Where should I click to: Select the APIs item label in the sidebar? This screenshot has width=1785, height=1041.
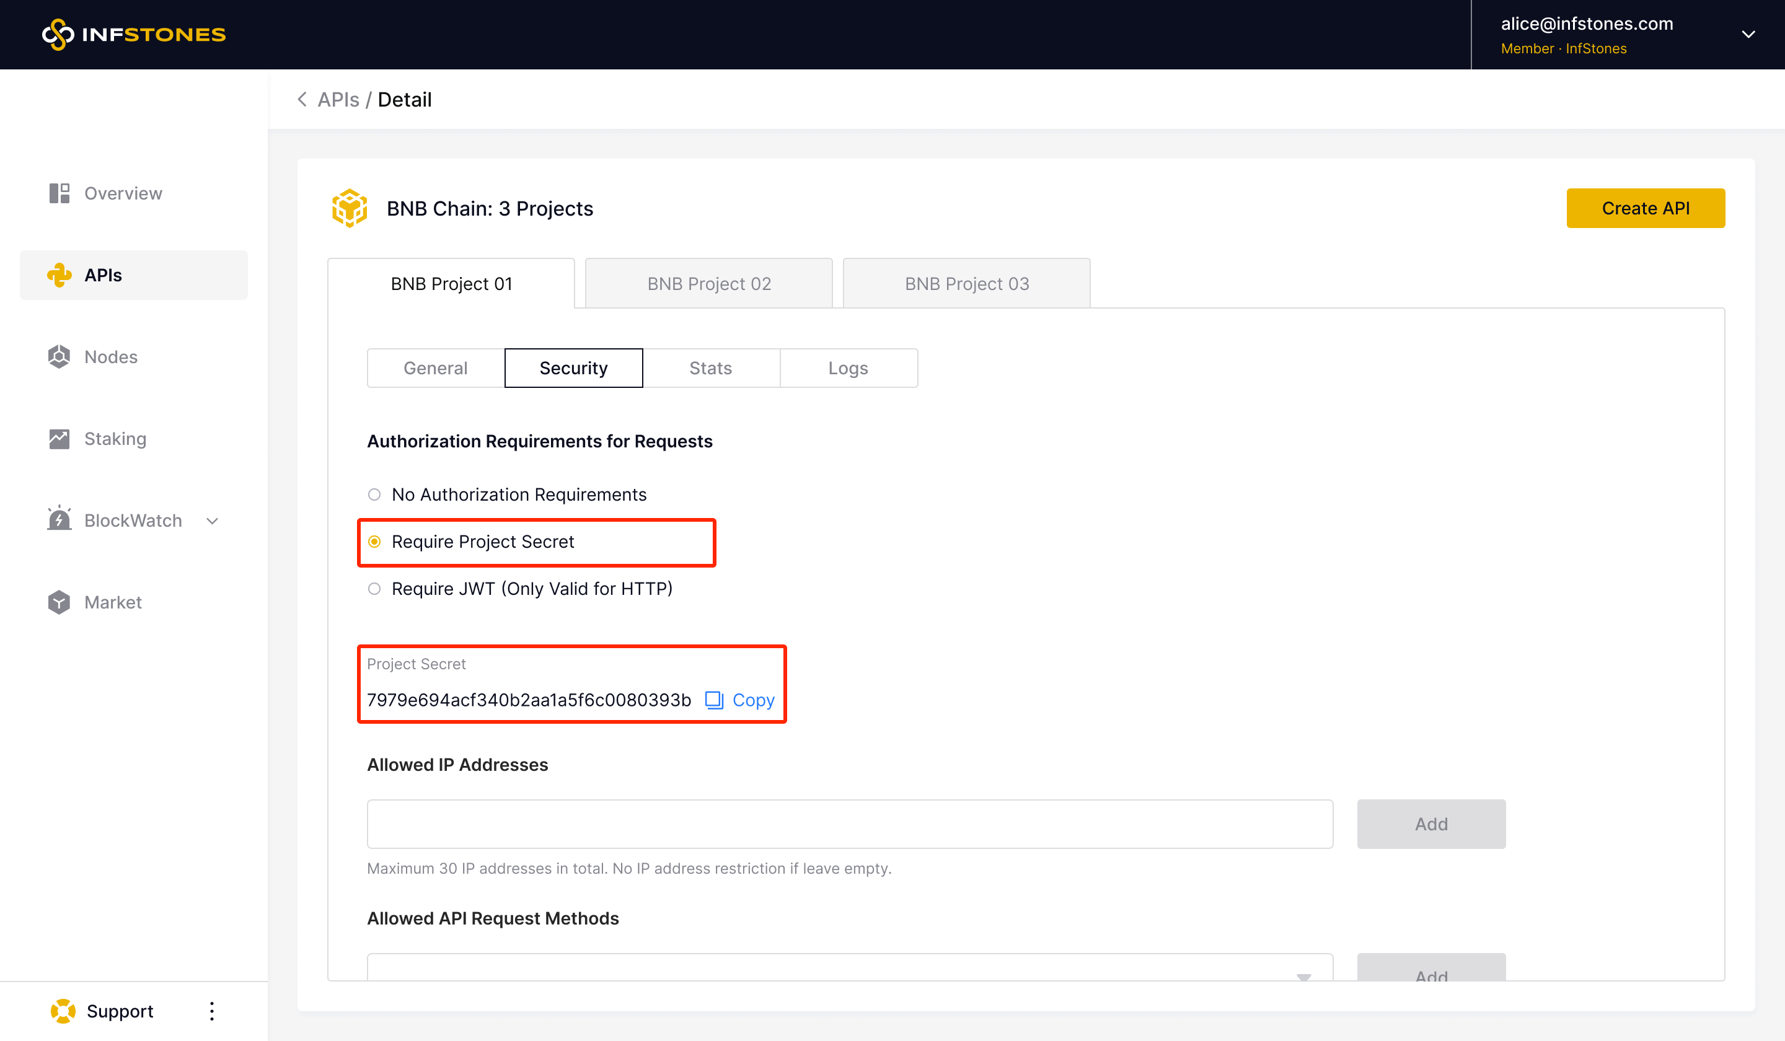click(x=104, y=275)
